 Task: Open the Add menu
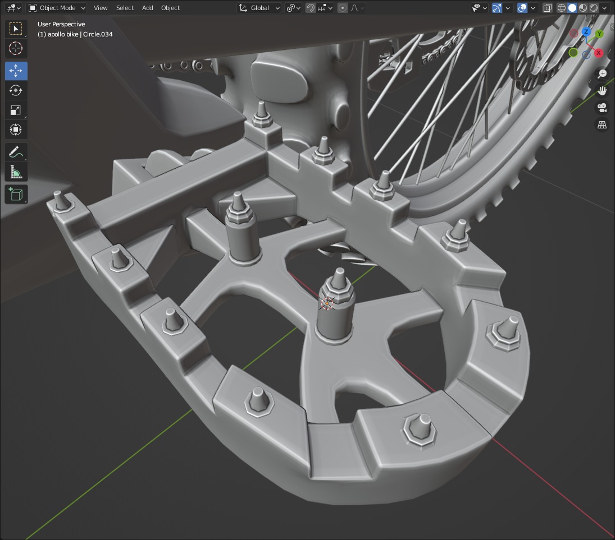[148, 8]
